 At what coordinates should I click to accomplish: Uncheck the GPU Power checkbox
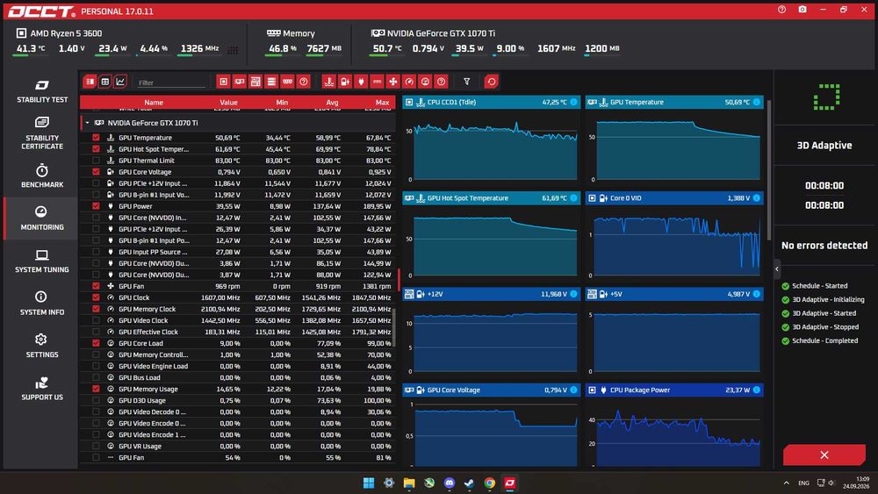(96, 206)
